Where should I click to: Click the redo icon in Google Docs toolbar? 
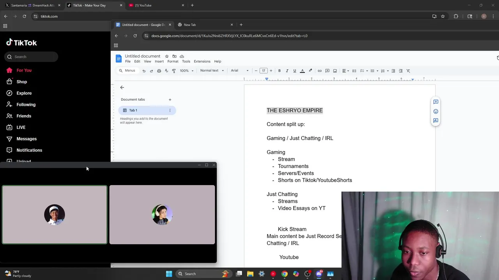click(151, 71)
